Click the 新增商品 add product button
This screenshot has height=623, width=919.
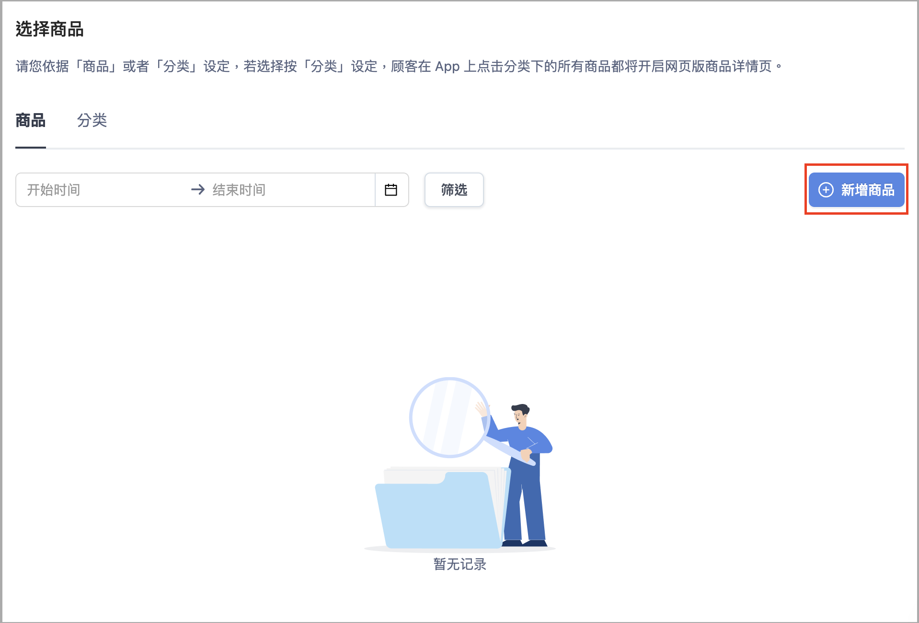[x=856, y=190]
